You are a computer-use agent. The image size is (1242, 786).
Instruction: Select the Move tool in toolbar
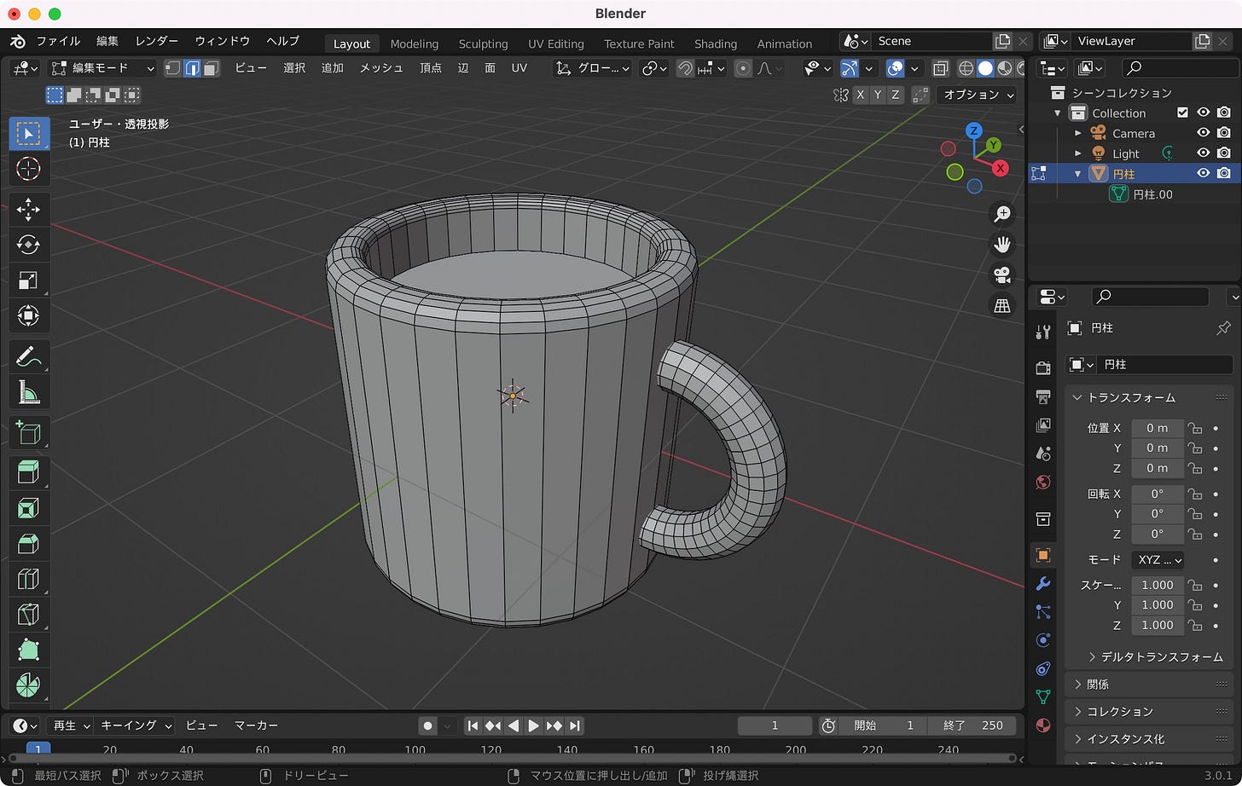pyautogui.click(x=28, y=210)
